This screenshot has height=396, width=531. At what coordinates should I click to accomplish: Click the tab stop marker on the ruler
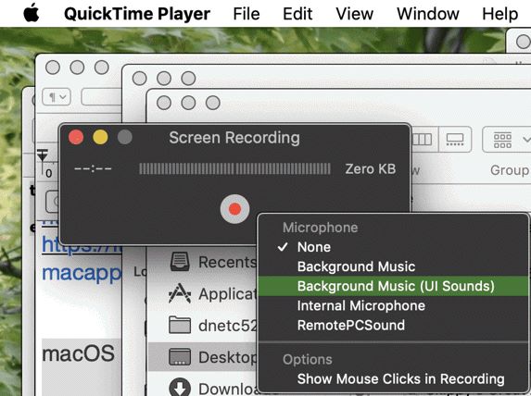click(x=43, y=156)
